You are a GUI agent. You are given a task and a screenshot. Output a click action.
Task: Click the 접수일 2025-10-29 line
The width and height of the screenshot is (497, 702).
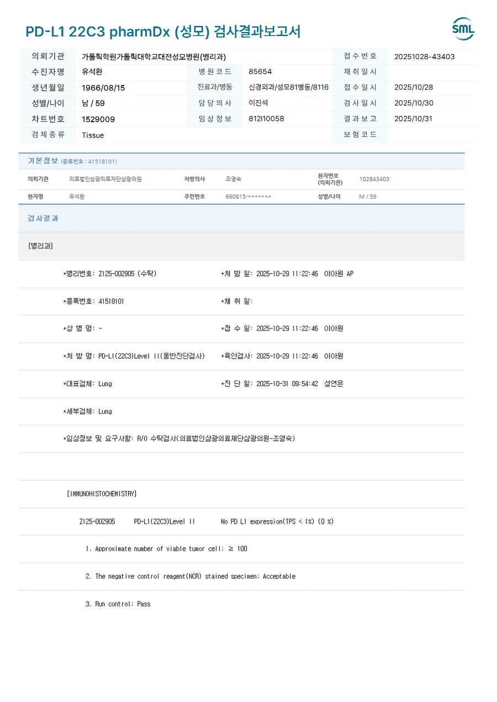(x=282, y=329)
